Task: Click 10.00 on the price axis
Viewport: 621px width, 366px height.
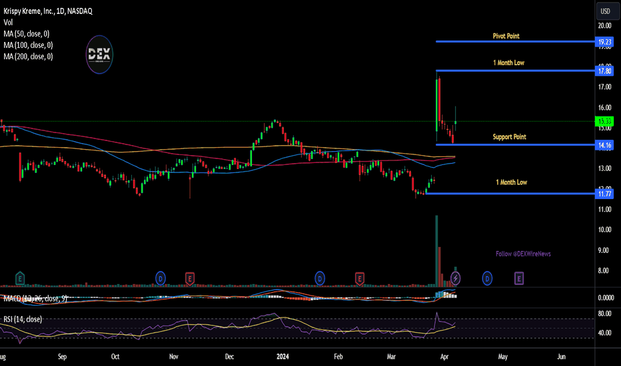Action: point(604,230)
